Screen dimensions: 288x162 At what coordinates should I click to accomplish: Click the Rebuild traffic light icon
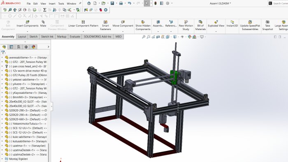click(156, 3)
